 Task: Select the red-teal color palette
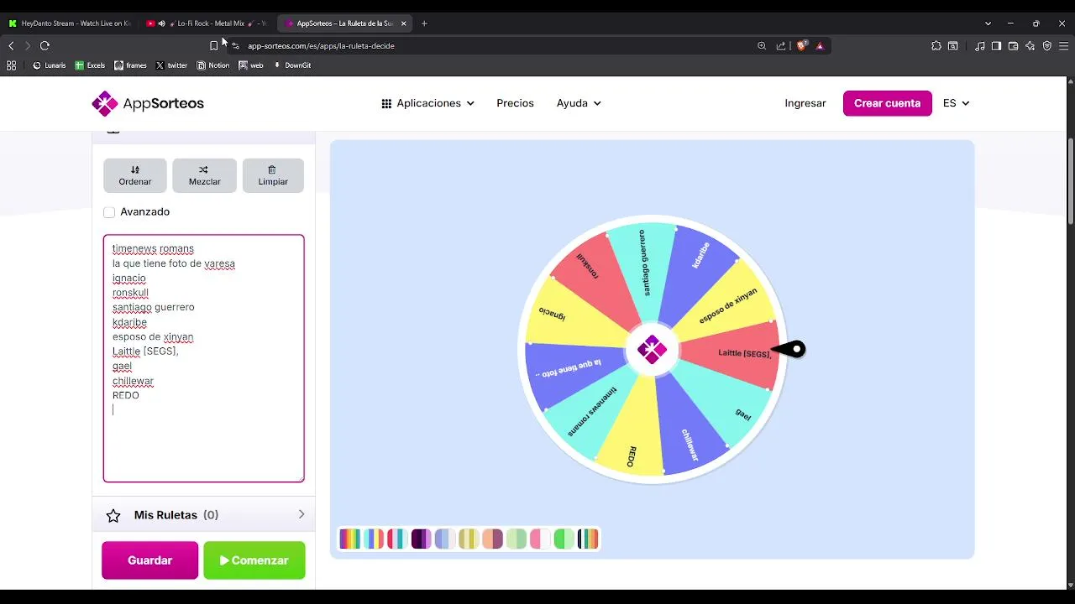[397, 539]
